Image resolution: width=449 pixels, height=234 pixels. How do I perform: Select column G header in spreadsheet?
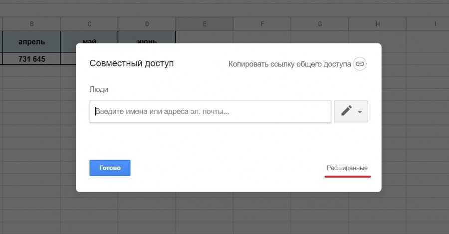[320, 24]
